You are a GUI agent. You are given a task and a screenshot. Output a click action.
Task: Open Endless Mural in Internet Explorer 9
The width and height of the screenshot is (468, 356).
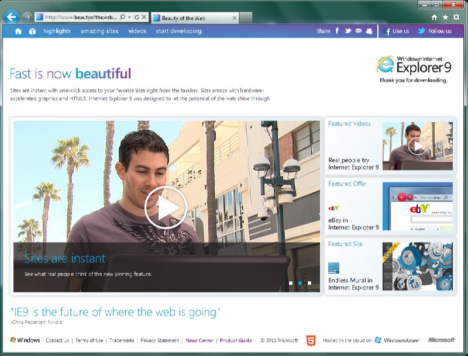coord(353,284)
